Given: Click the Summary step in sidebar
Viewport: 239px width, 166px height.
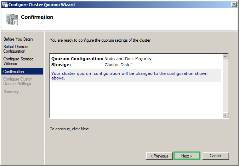Looking at the screenshot, I should (11, 92).
